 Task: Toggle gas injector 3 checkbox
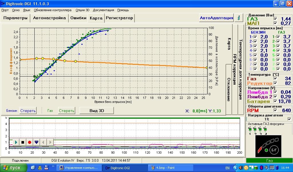278,46
